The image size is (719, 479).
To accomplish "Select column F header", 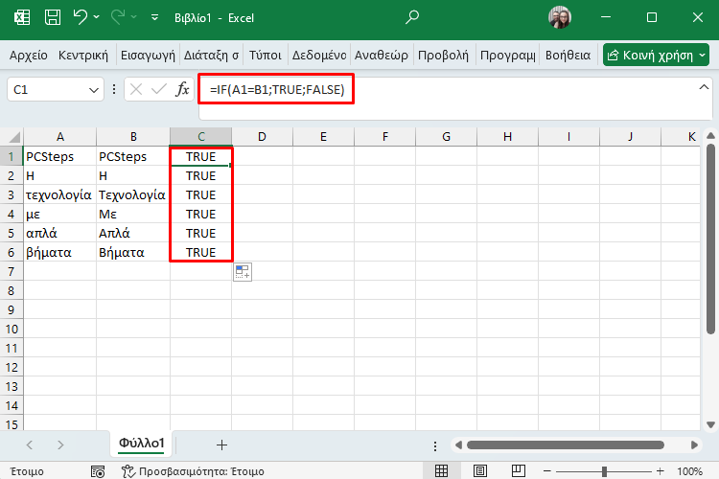I will tap(385, 137).
